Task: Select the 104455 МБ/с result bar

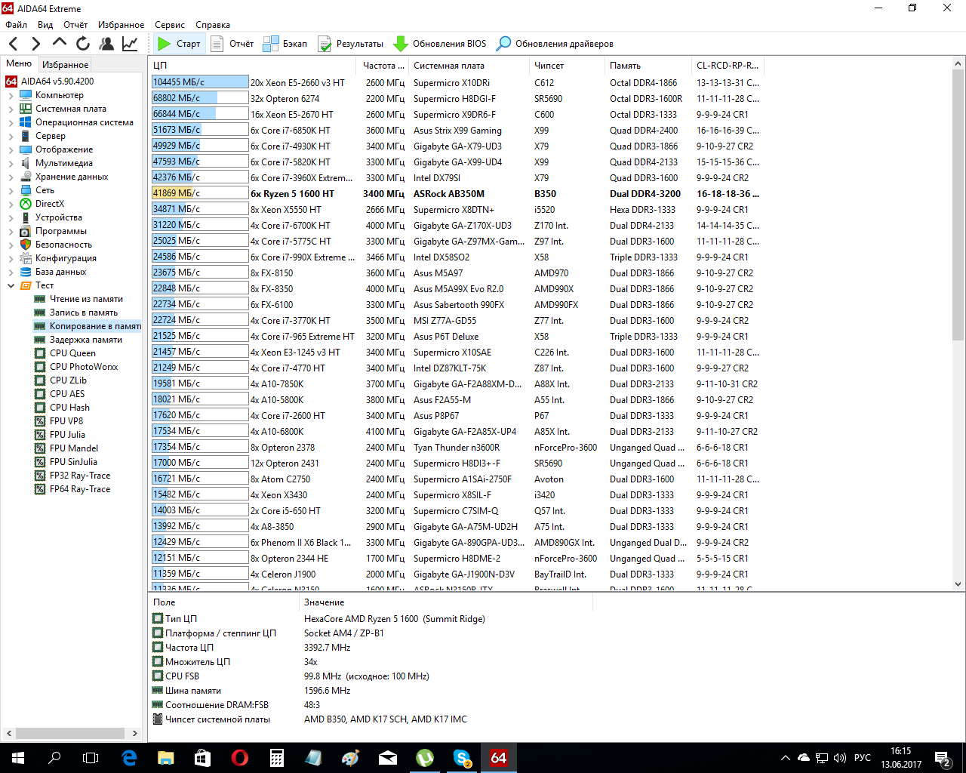Action: click(200, 82)
